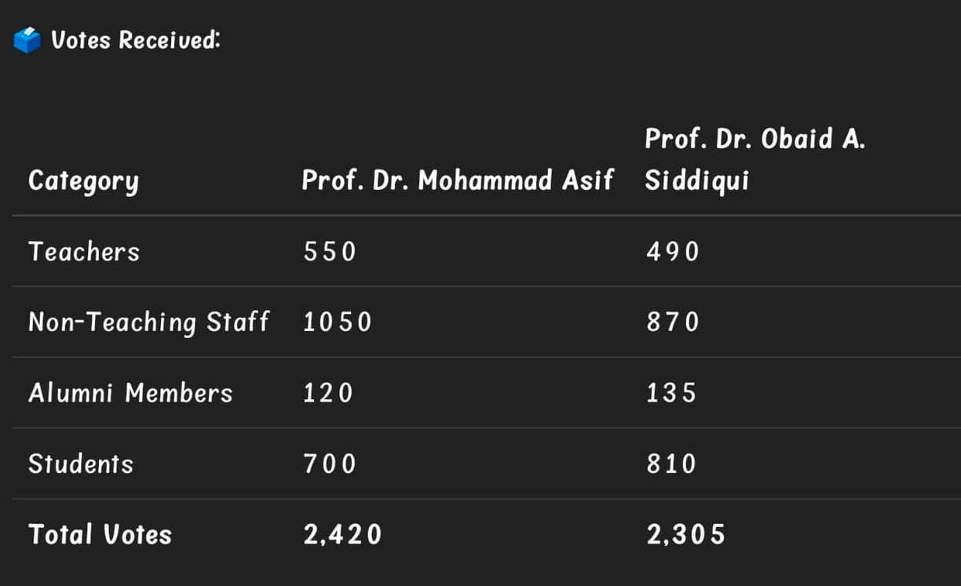
Task: Click the Non-Teaching Staff row label
Action: [x=148, y=322]
